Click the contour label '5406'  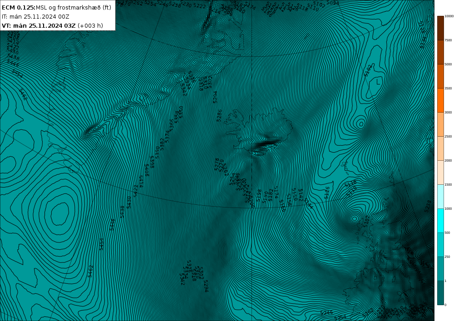(147, 170)
